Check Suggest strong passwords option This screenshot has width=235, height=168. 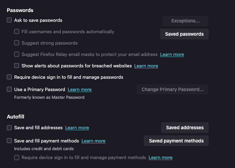[17, 43]
